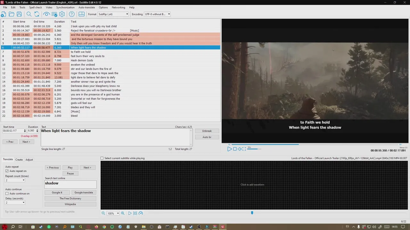Play selection from waveform toolbar
410x230 pixels.
pos(130,213)
